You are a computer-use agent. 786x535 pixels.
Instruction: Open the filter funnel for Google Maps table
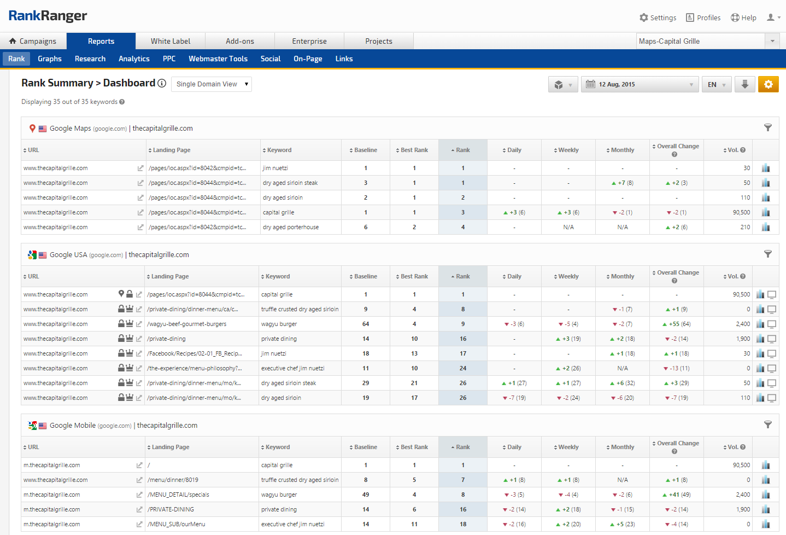(x=767, y=128)
